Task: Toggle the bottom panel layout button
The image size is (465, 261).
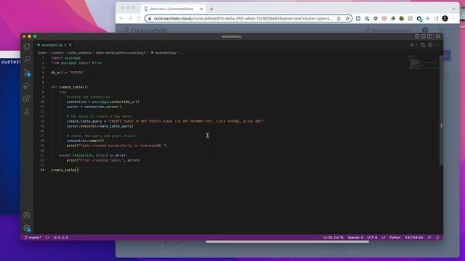Action: 424,36
